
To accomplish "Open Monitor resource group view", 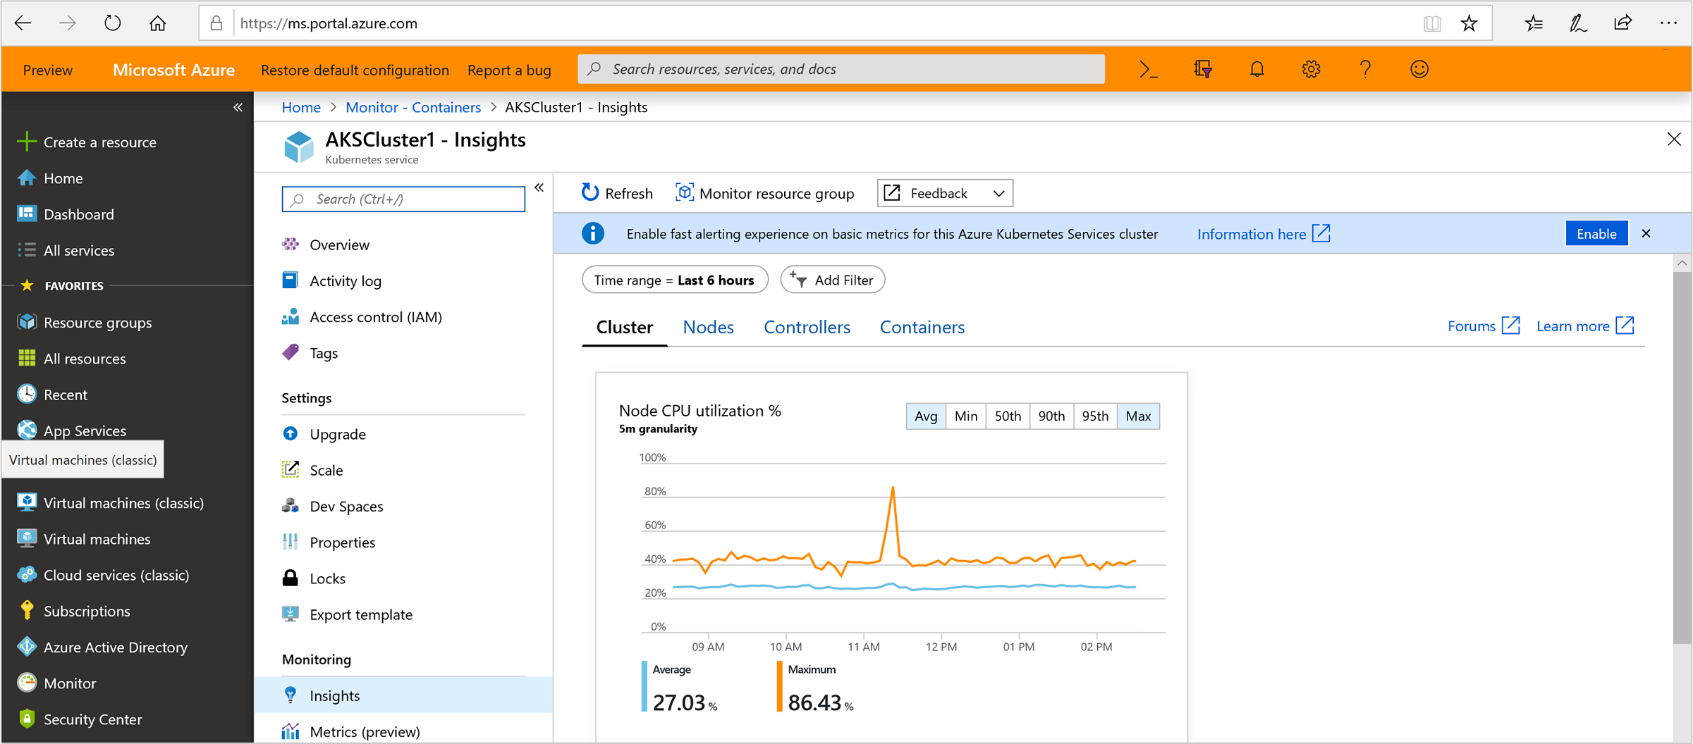I will pyautogui.click(x=765, y=193).
